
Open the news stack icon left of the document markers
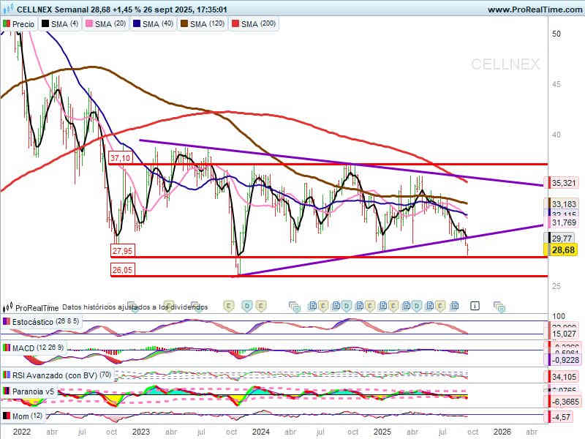click(x=295, y=307)
